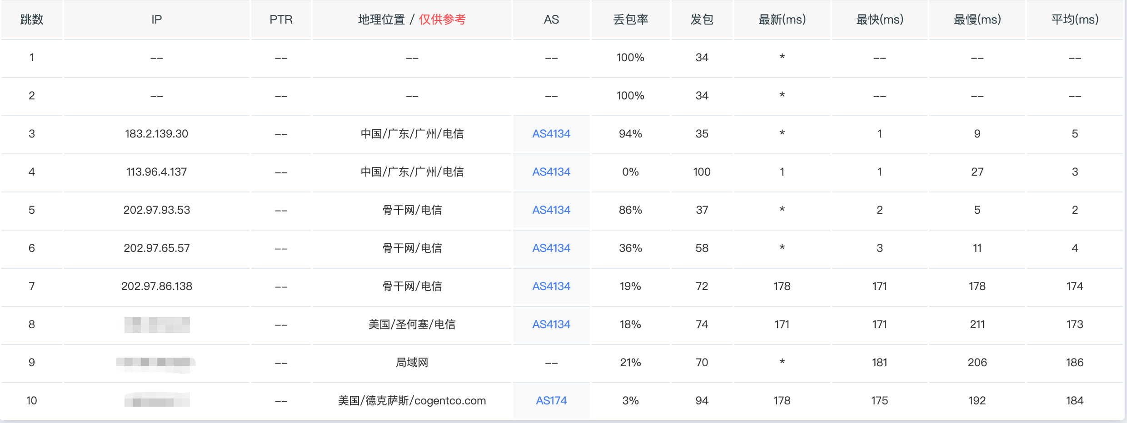1127x423 pixels.
Task: Open the AS174 link for cogentco.com
Action: [x=551, y=401]
